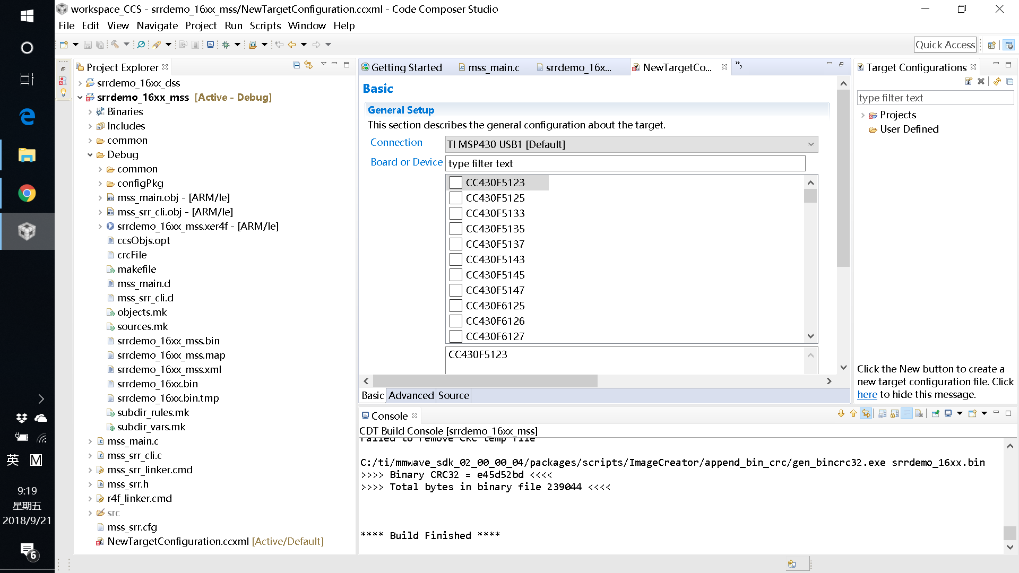Check the CC430F5137 device box
This screenshot has width=1019, height=573.
pyautogui.click(x=456, y=244)
